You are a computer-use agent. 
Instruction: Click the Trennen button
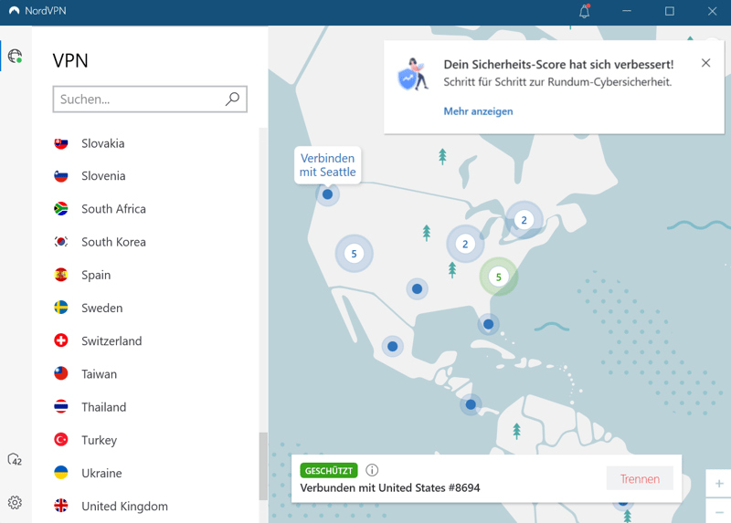point(640,478)
